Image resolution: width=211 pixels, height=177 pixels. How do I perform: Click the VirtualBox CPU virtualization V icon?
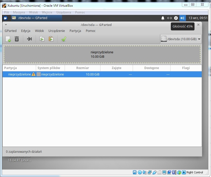click(x=174, y=172)
